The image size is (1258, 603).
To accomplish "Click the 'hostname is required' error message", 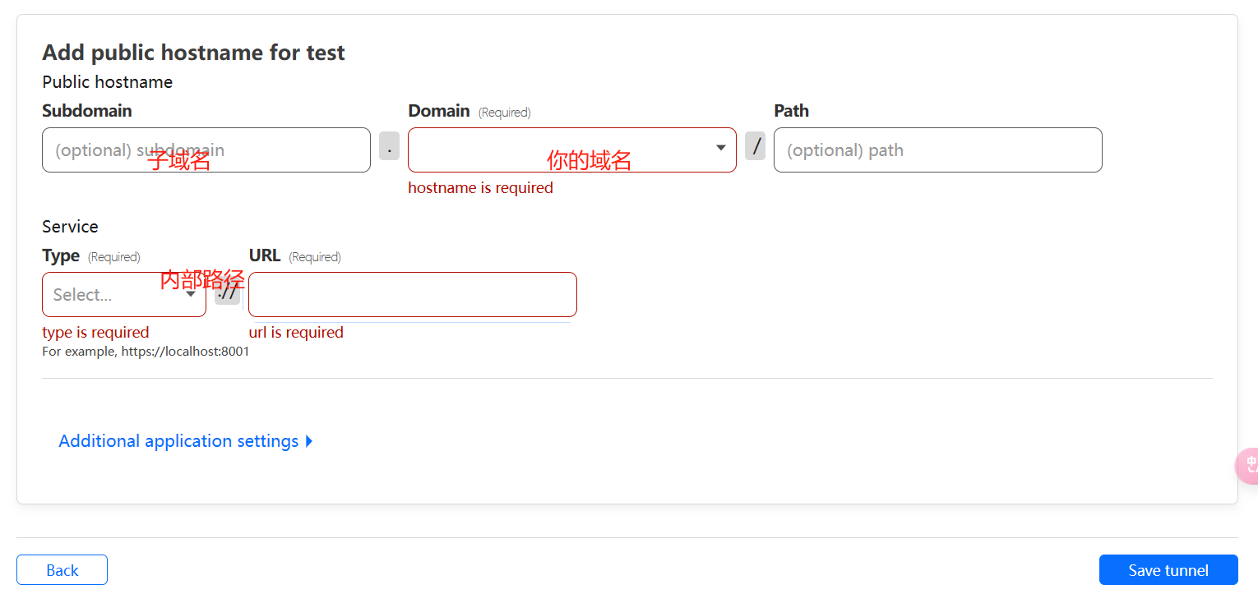I will (x=480, y=188).
